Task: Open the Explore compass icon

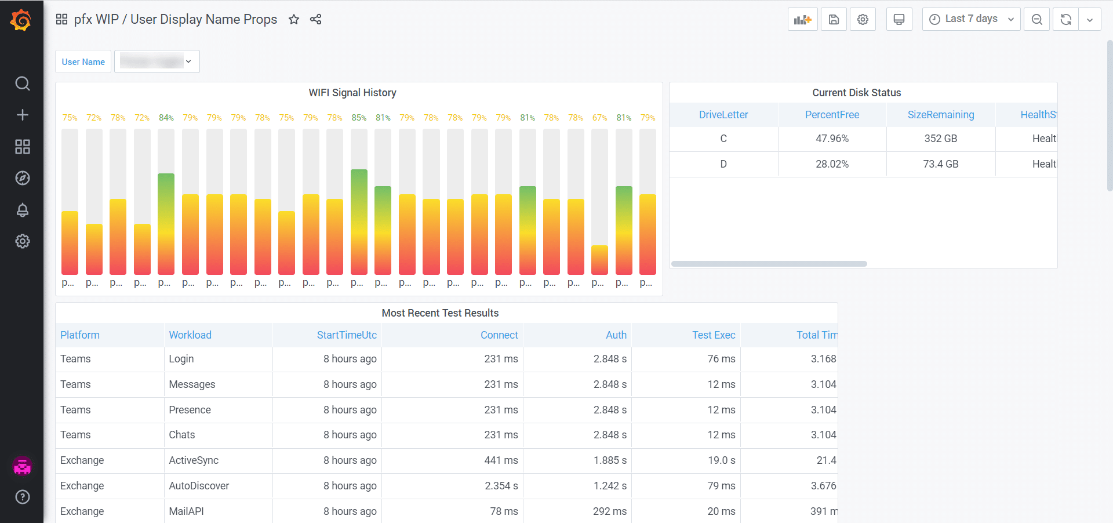Action: tap(22, 178)
